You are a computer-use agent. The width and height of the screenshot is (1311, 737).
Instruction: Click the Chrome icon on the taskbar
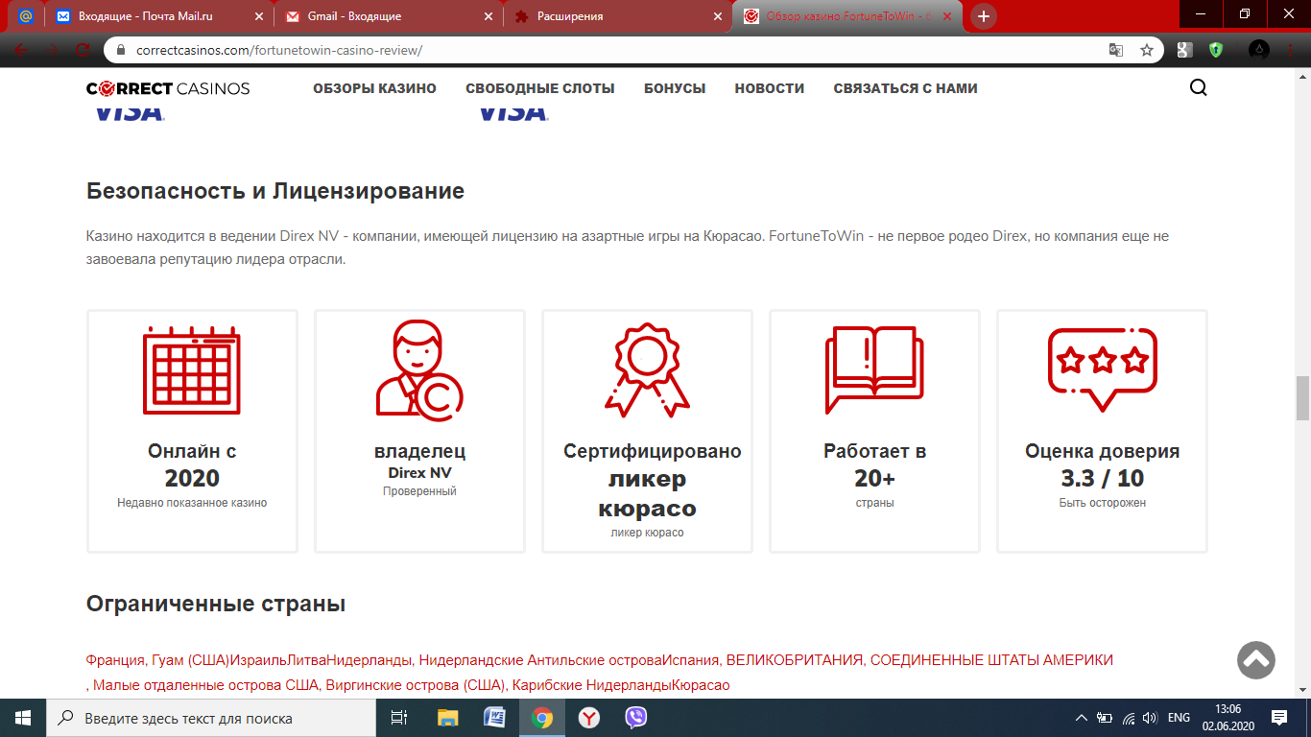(x=542, y=718)
